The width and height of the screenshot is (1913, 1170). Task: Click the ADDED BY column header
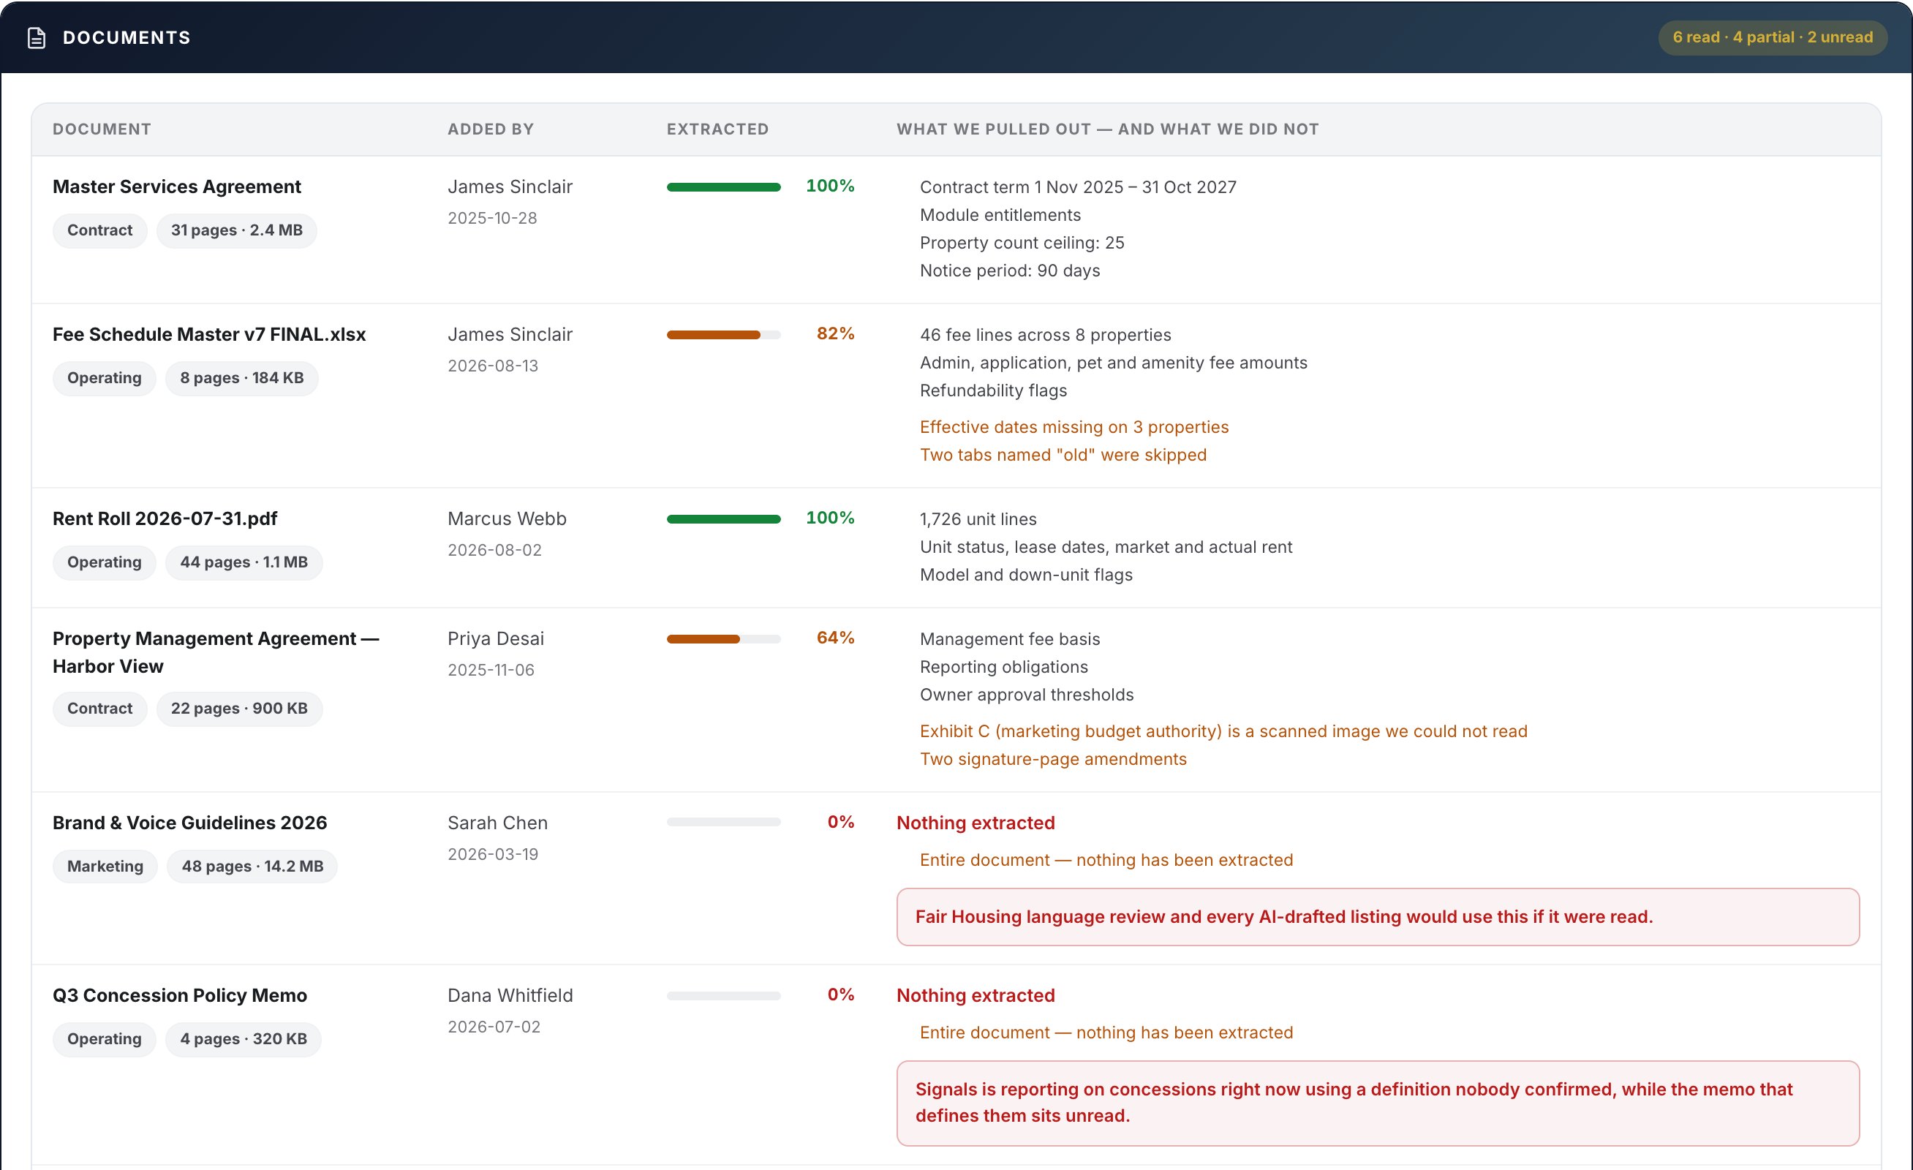491,129
